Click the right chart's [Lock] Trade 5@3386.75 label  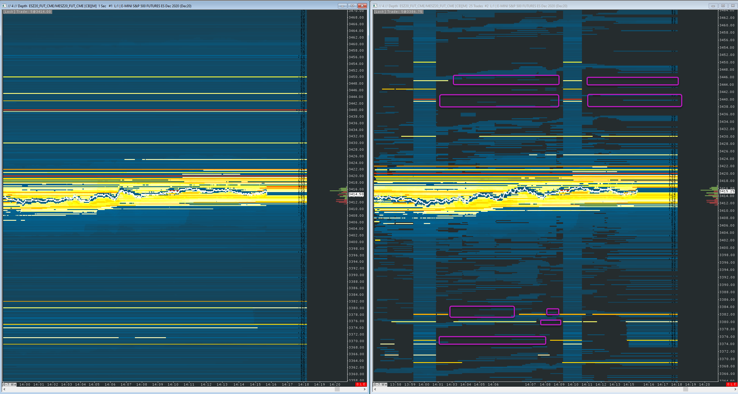(x=398, y=12)
